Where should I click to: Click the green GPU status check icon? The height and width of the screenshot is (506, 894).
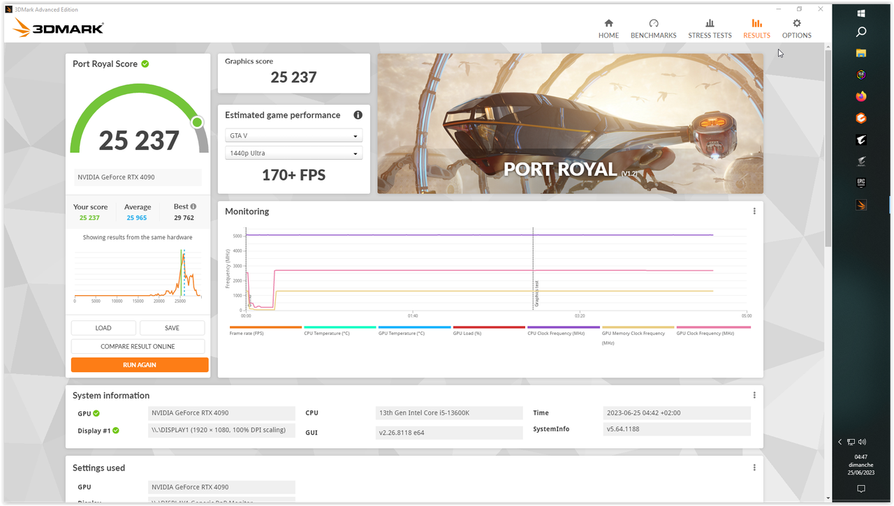point(96,413)
